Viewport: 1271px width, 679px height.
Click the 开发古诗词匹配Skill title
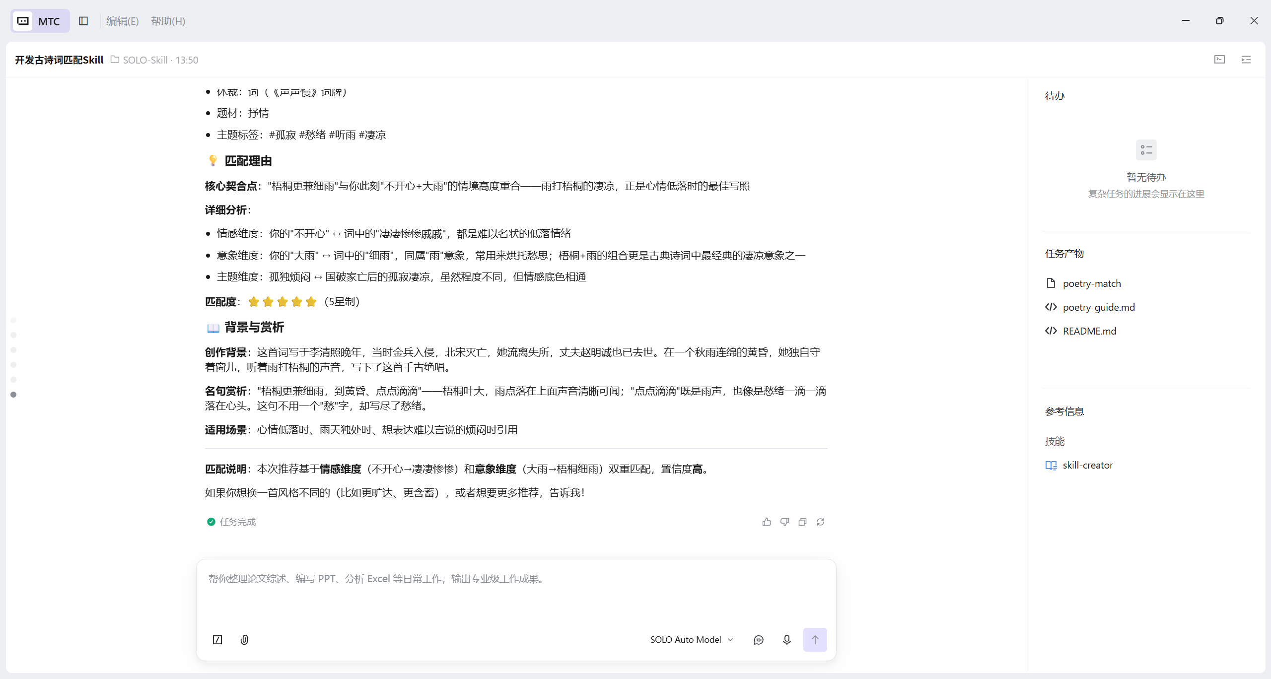click(x=59, y=60)
